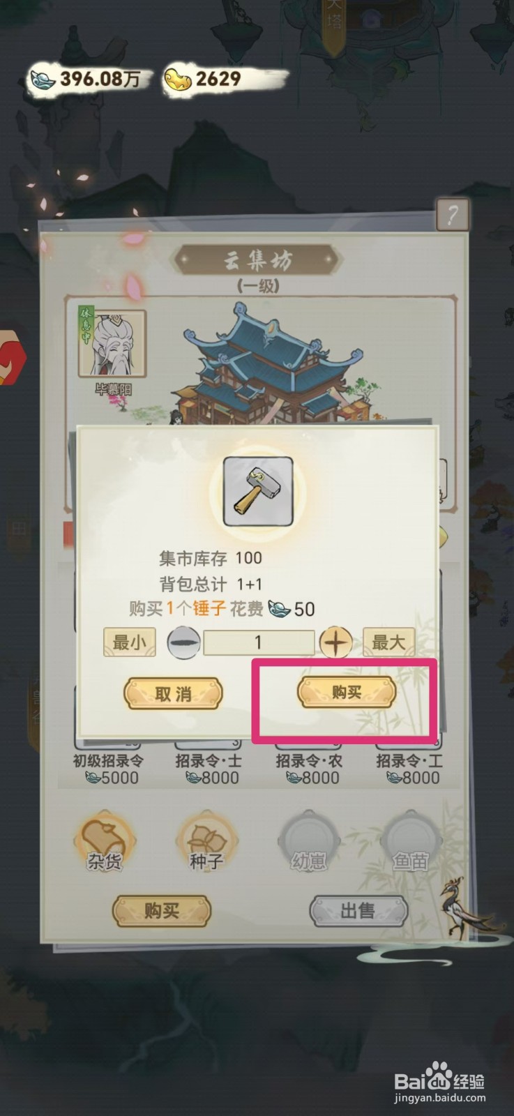Set quantity to maximum with 最大
The width and height of the screenshot is (514, 1116).
pyautogui.click(x=388, y=642)
